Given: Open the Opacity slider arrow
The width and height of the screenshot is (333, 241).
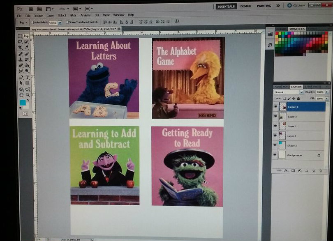Looking at the screenshot, I should click(x=327, y=92).
